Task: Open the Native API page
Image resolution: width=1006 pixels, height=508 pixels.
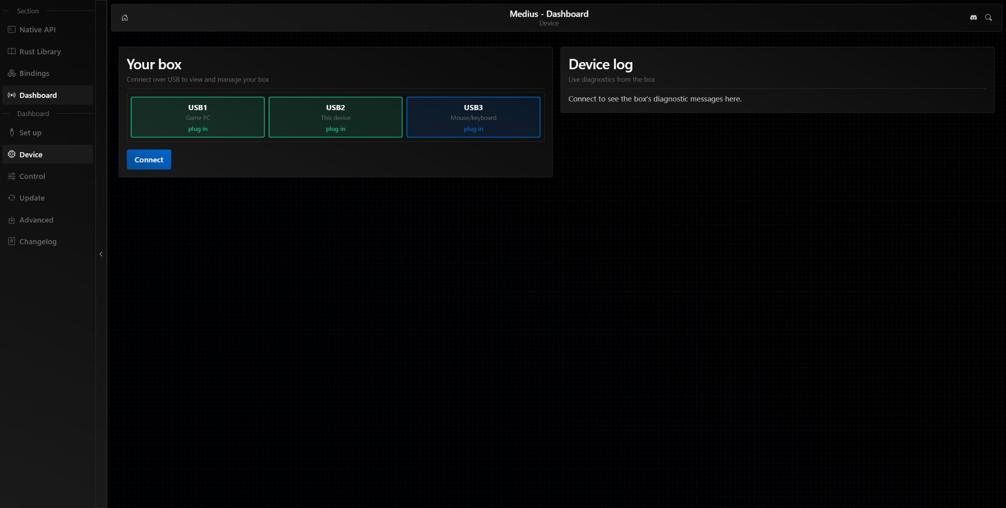Action: [48, 30]
